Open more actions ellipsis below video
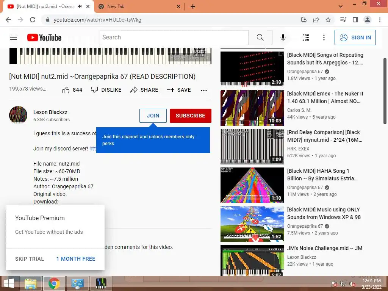The width and height of the screenshot is (388, 291). pyautogui.click(x=203, y=90)
